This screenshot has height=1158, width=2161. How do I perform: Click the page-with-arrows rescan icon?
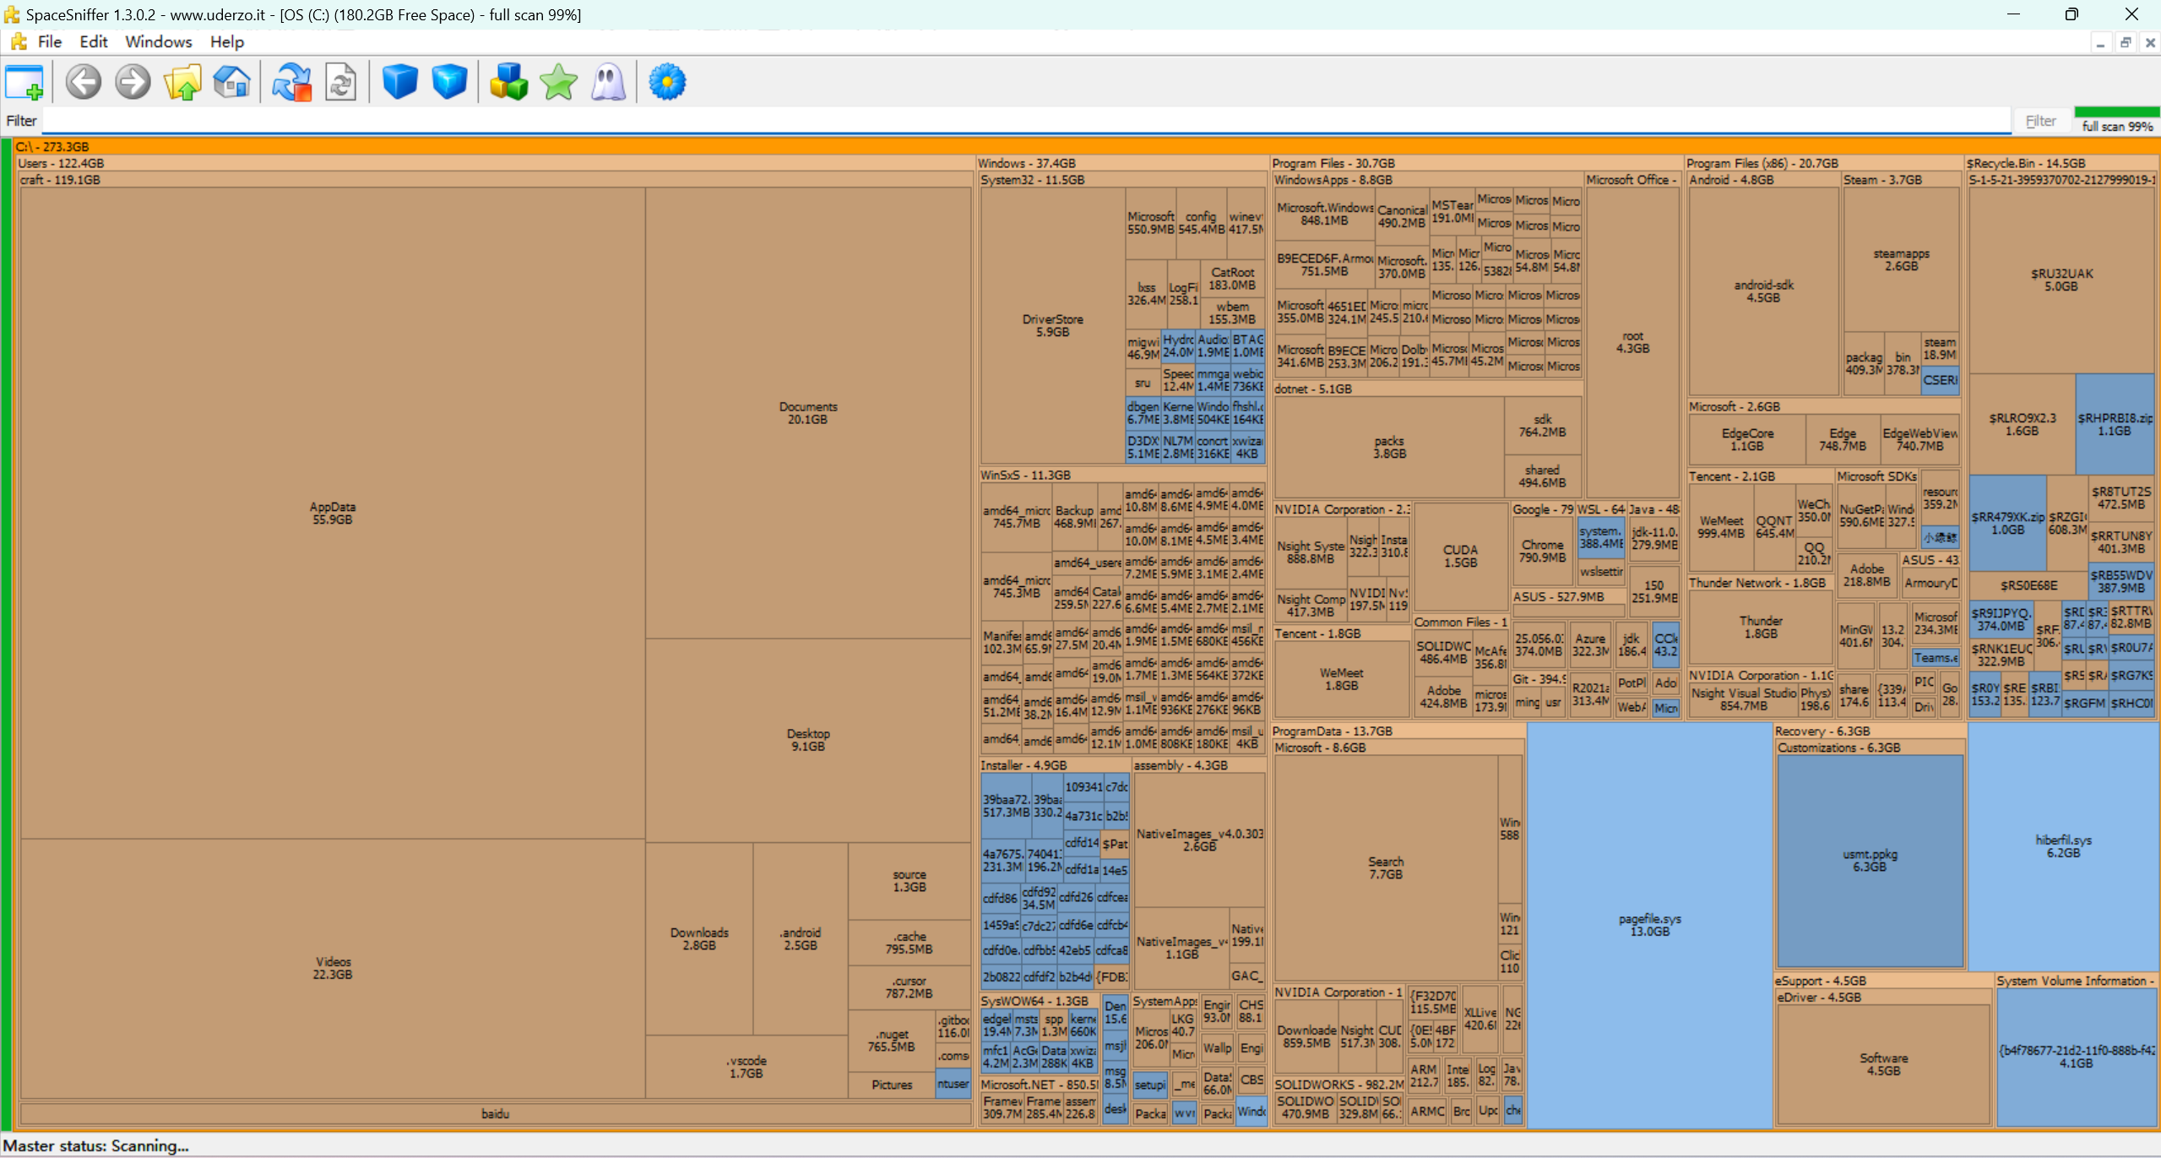pyautogui.click(x=341, y=82)
